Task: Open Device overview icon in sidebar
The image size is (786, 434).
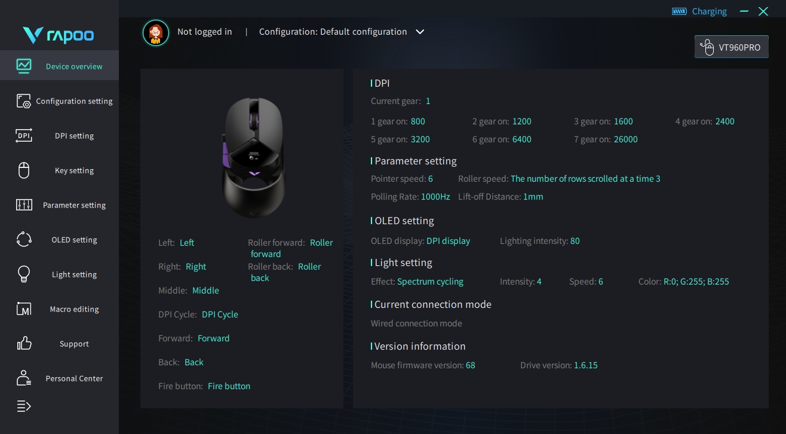Action: [x=24, y=66]
